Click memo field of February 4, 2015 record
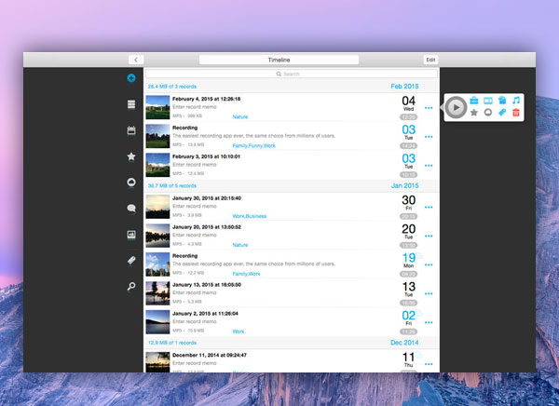Viewport: 559px width, 406px height. pyautogui.click(x=195, y=107)
